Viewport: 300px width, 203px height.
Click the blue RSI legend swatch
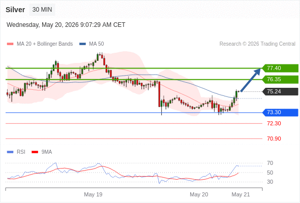(10, 152)
